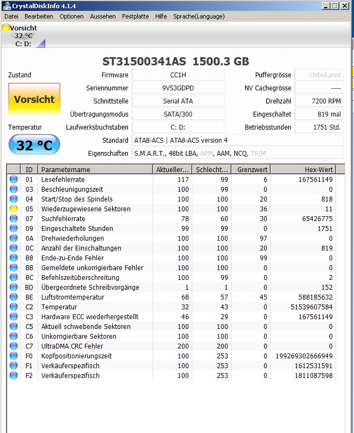
Task: Click the yellow status dot for Wiederzugewiesene Sektoren
Action: pyautogui.click(x=14, y=209)
